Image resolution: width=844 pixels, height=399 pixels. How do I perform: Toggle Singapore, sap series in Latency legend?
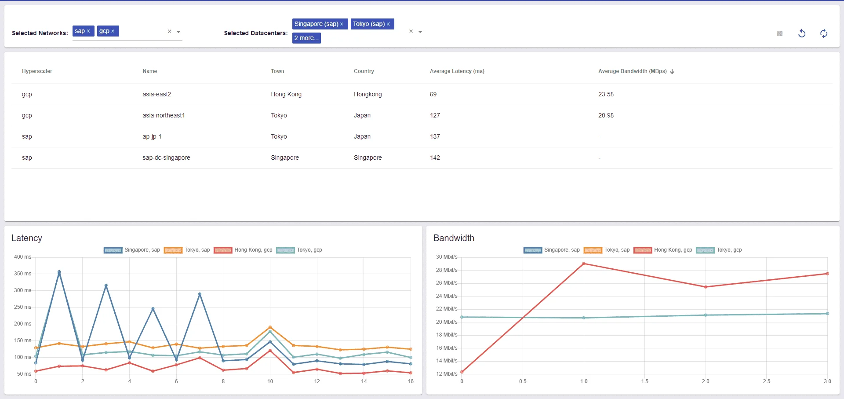click(132, 250)
